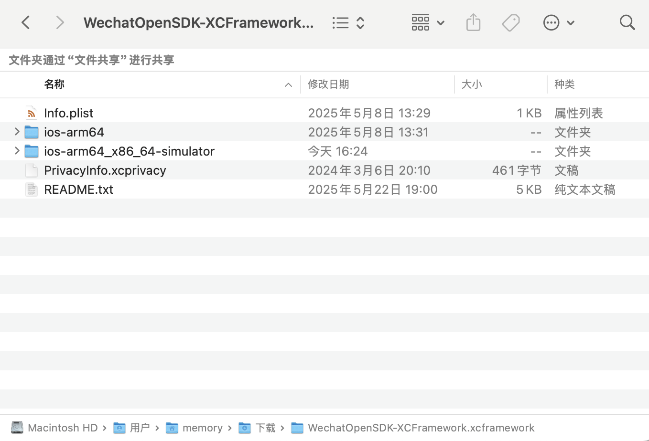
Task: Select ios-arm64_x86_64-simulator folder name
Action: click(x=130, y=151)
